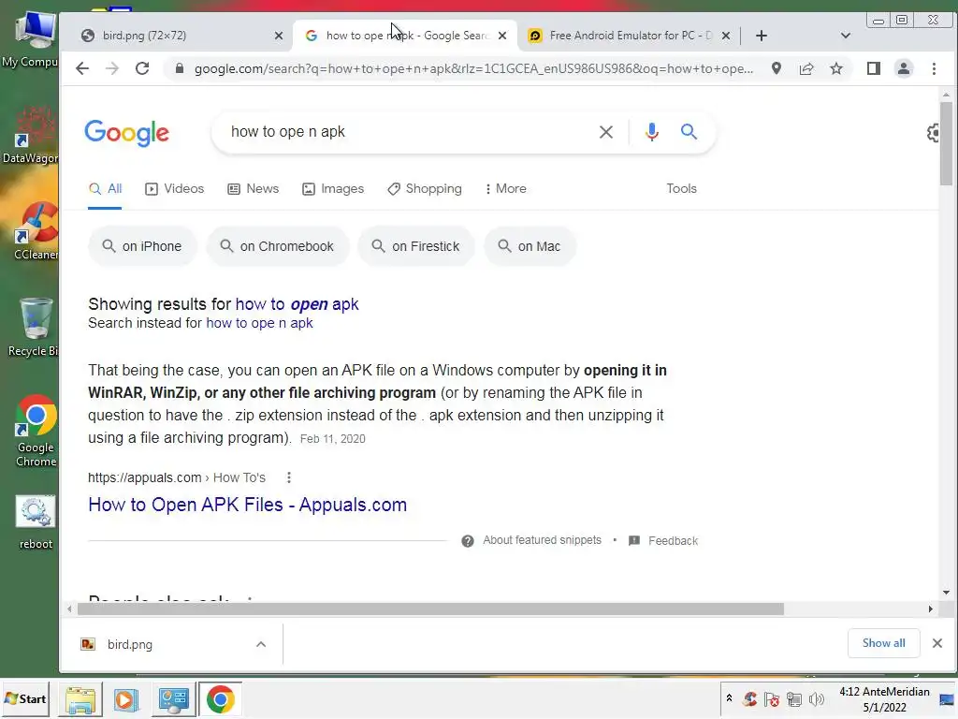Image resolution: width=958 pixels, height=719 pixels.
Task: Click the blue magnifier search button
Action: 689,131
